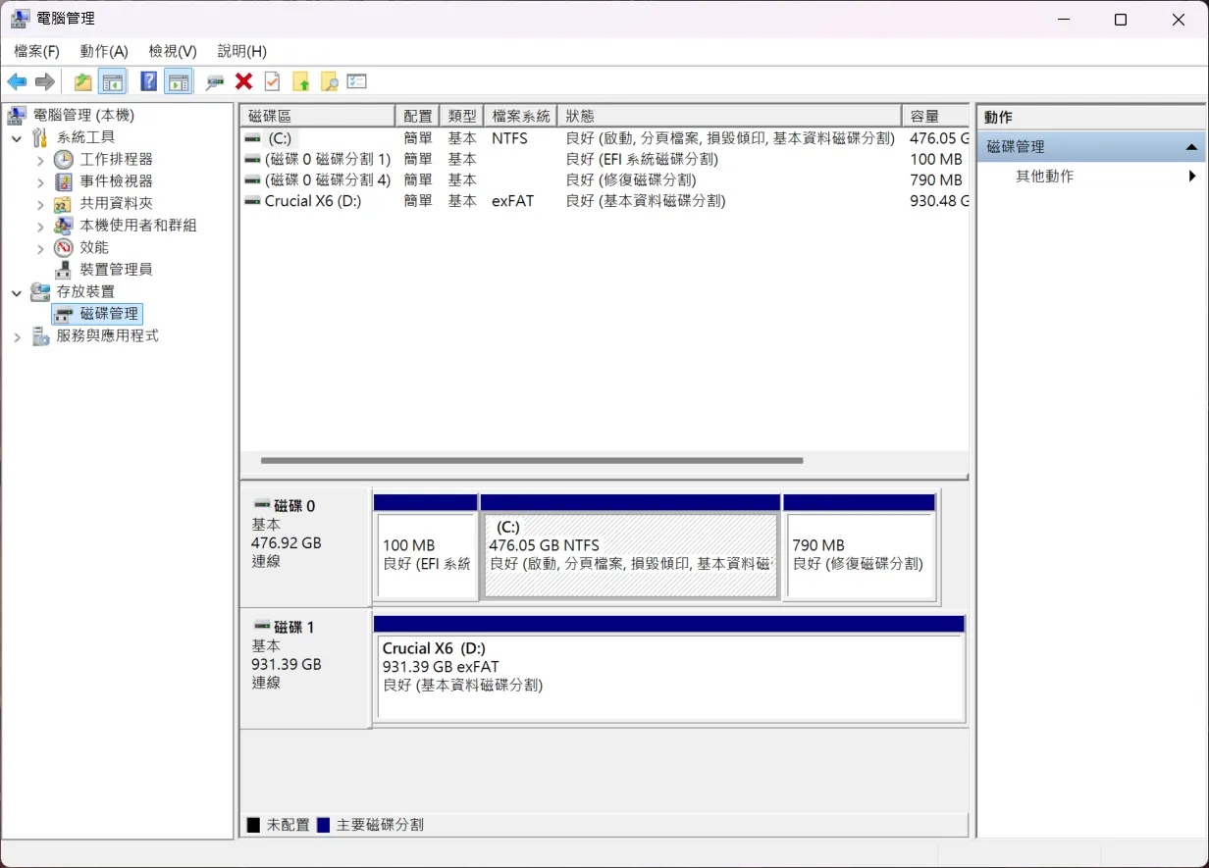This screenshot has width=1209, height=868.
Task: Click the Properties checkmark page icon
Action: [272, 81]
